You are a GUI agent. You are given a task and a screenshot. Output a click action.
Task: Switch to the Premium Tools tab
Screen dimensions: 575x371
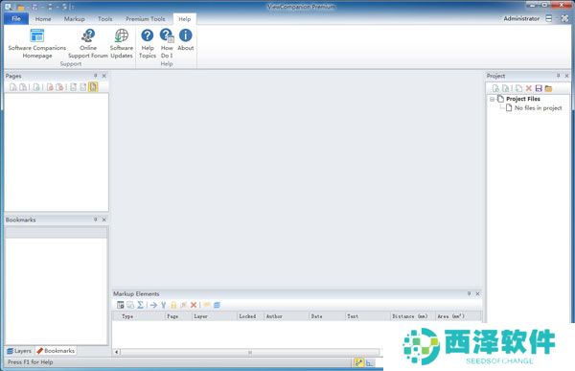(146, 19)
